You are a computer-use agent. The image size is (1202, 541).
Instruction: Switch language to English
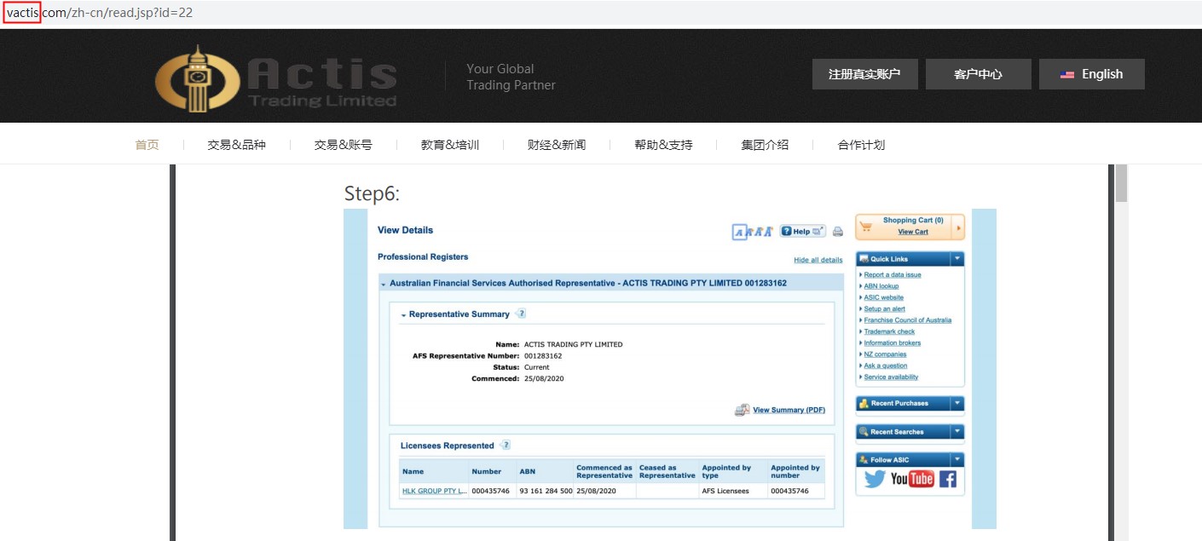1091,74
